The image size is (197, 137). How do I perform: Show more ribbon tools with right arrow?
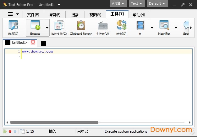tap(191, 28)
